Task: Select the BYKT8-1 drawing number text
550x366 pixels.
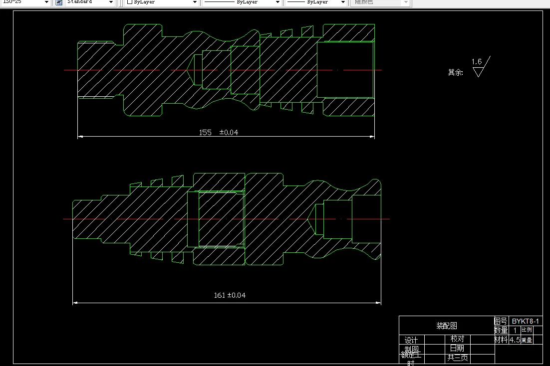Action: point(525,321)
